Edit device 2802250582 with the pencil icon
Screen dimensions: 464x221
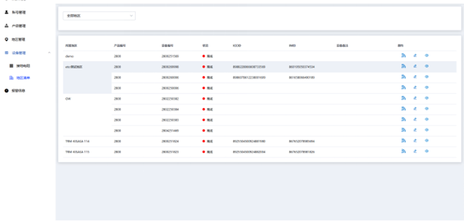point(415,98)
